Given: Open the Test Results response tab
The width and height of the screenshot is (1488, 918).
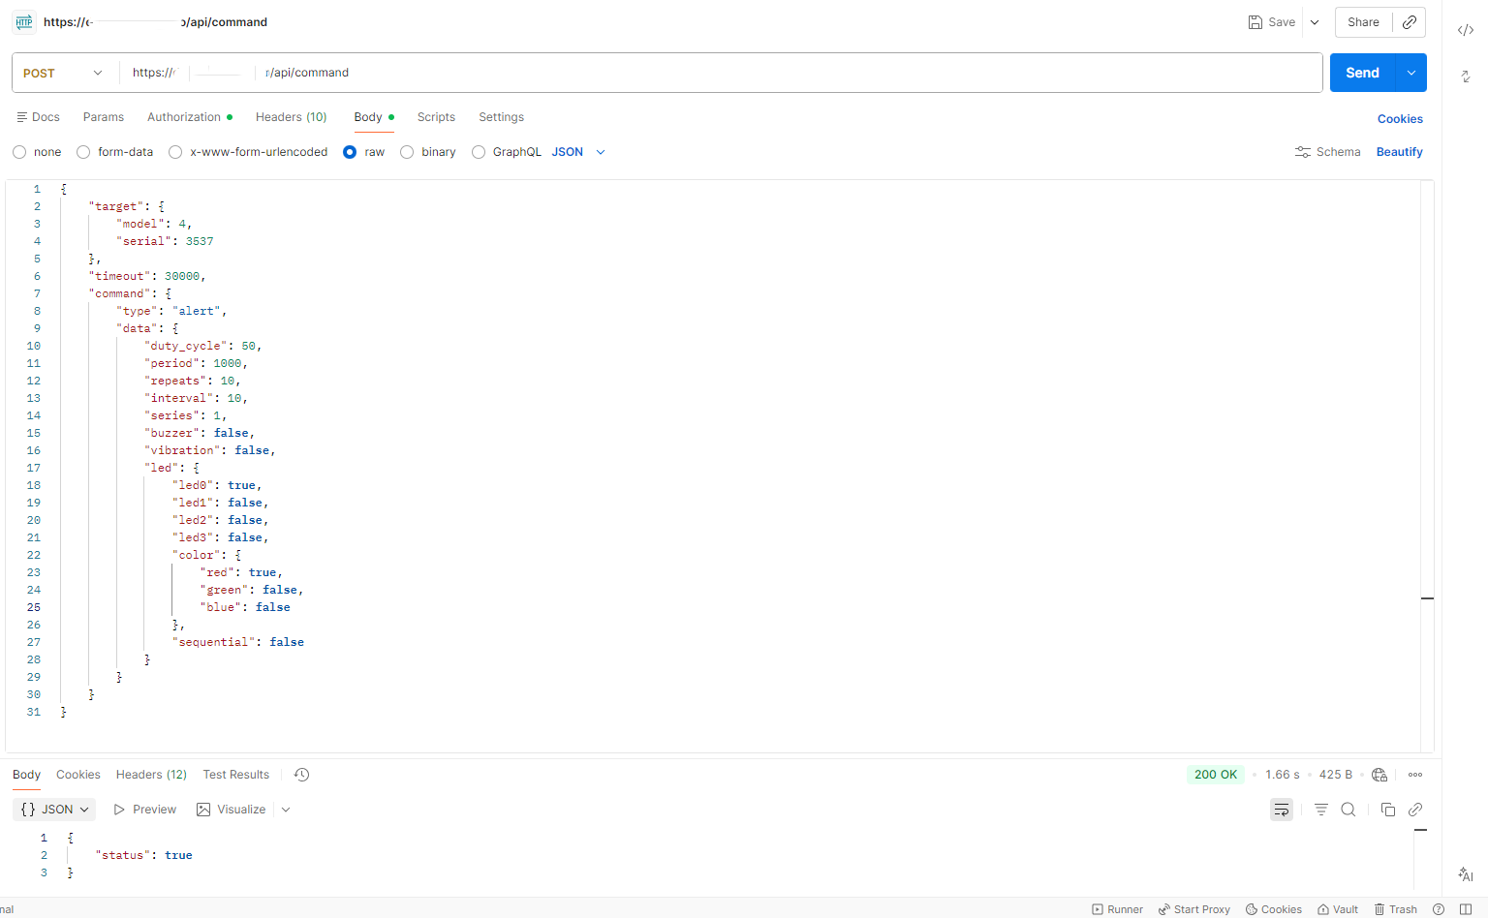Looking at the screenshot, I should tap(235, 775).
